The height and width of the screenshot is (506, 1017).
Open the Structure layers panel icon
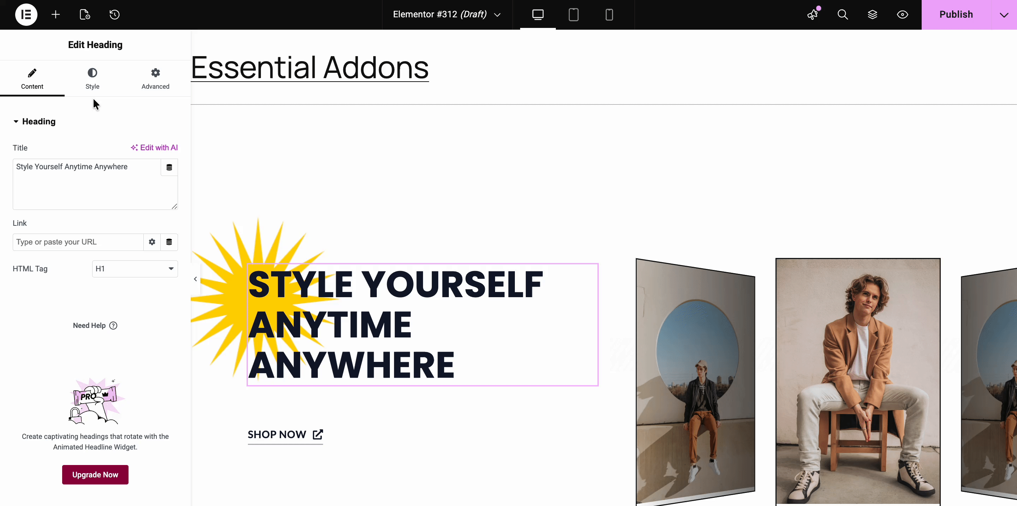pos(873,14)
